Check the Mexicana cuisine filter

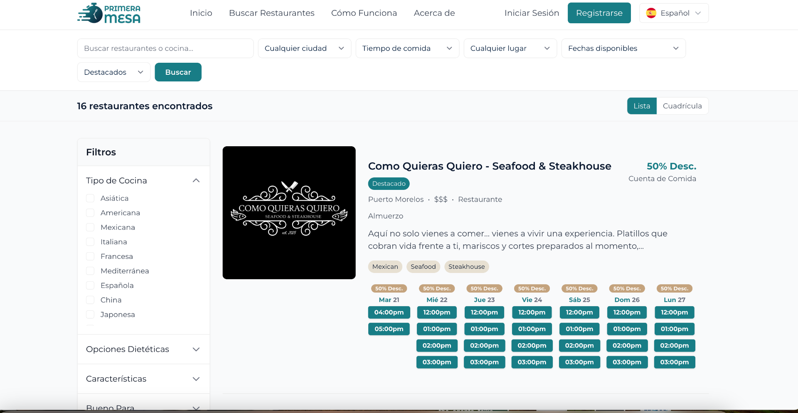click(x=90, y=227)
